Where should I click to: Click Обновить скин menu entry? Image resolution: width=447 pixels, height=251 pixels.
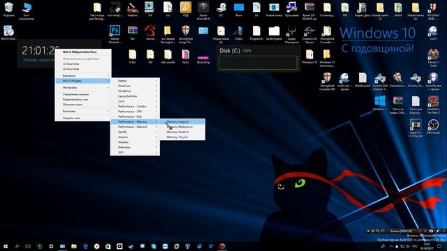coord(83,105)
